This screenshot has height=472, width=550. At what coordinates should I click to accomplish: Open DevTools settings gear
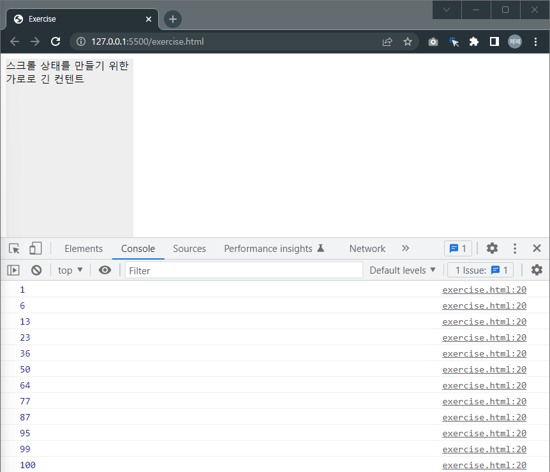[x=492, y=248]
